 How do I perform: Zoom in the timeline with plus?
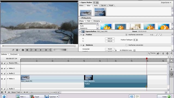tap(56, 92)
